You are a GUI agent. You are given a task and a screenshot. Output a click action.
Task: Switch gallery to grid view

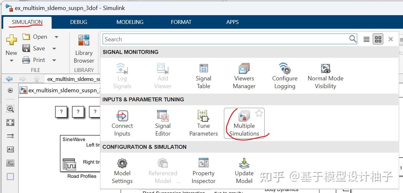(378, 39)
